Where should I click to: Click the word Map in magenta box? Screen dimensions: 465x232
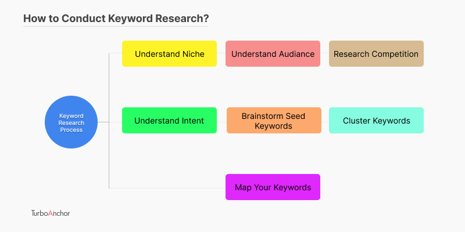(x=242, y=187)
